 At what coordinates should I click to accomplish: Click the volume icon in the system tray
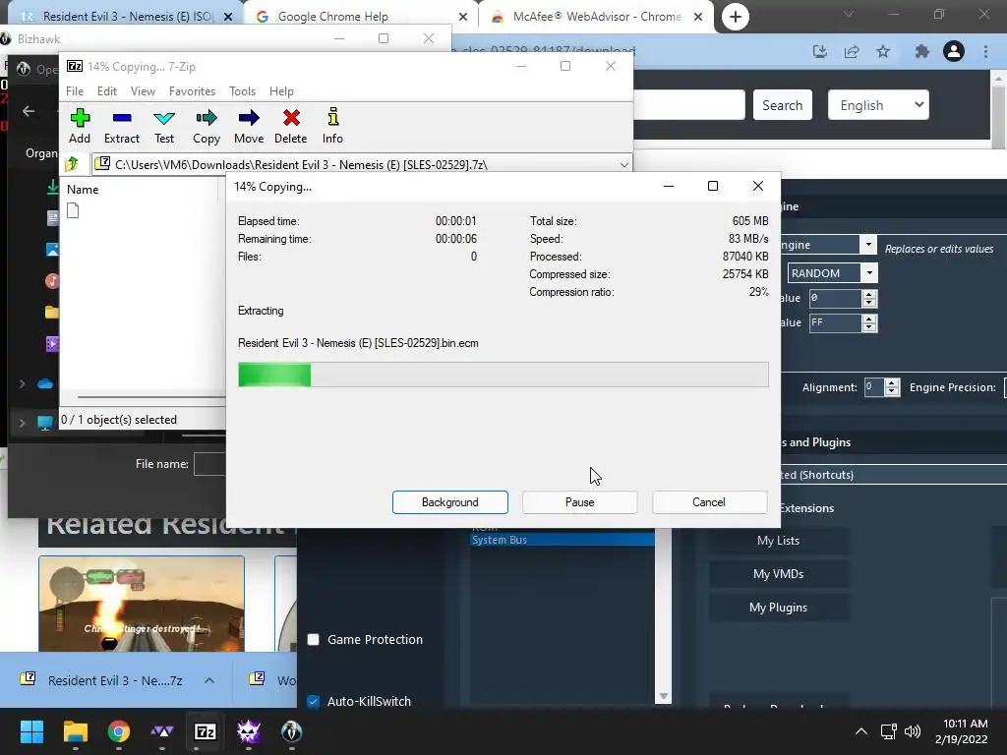pyautogui.click(x=912, y=731)
